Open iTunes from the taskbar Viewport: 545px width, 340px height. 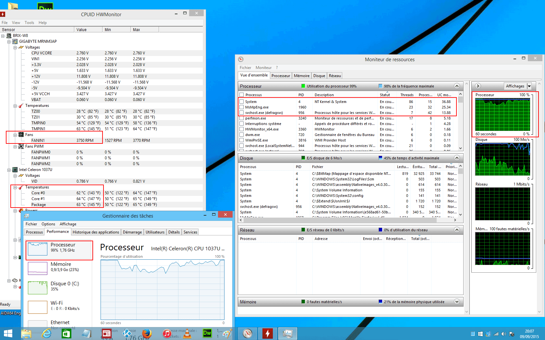[x=167, y=334]
